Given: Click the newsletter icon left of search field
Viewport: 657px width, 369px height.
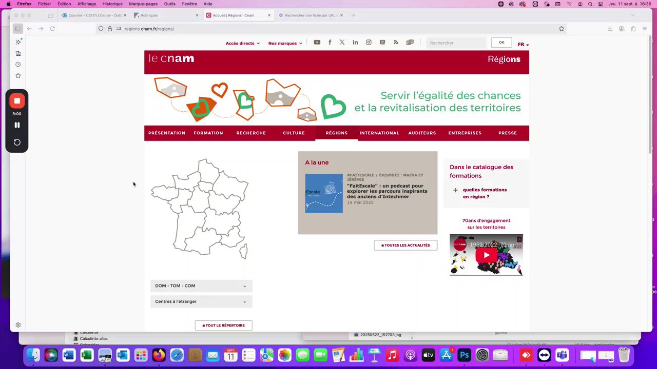Looking at the screenshot, I should point(410,43).
